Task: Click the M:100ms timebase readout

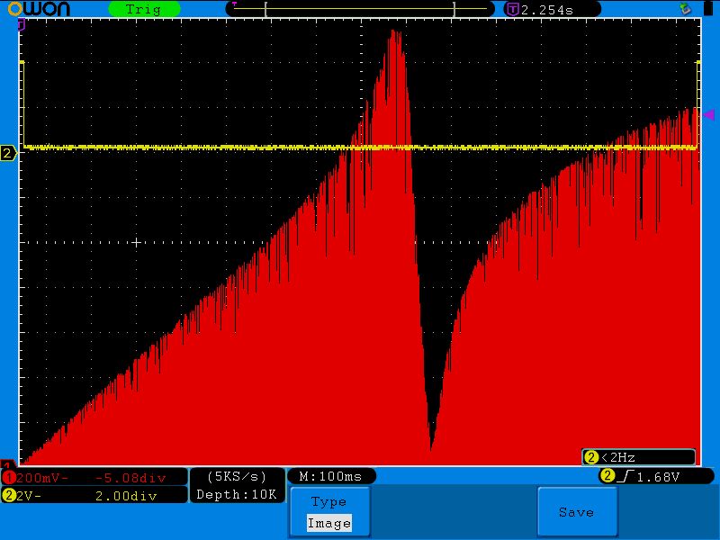Action: (x=330, y=476)
